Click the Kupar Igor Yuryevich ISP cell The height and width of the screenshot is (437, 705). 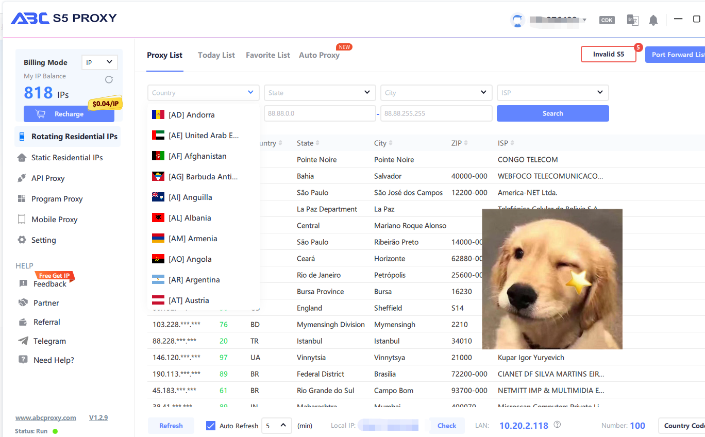[x=531, y=358]
